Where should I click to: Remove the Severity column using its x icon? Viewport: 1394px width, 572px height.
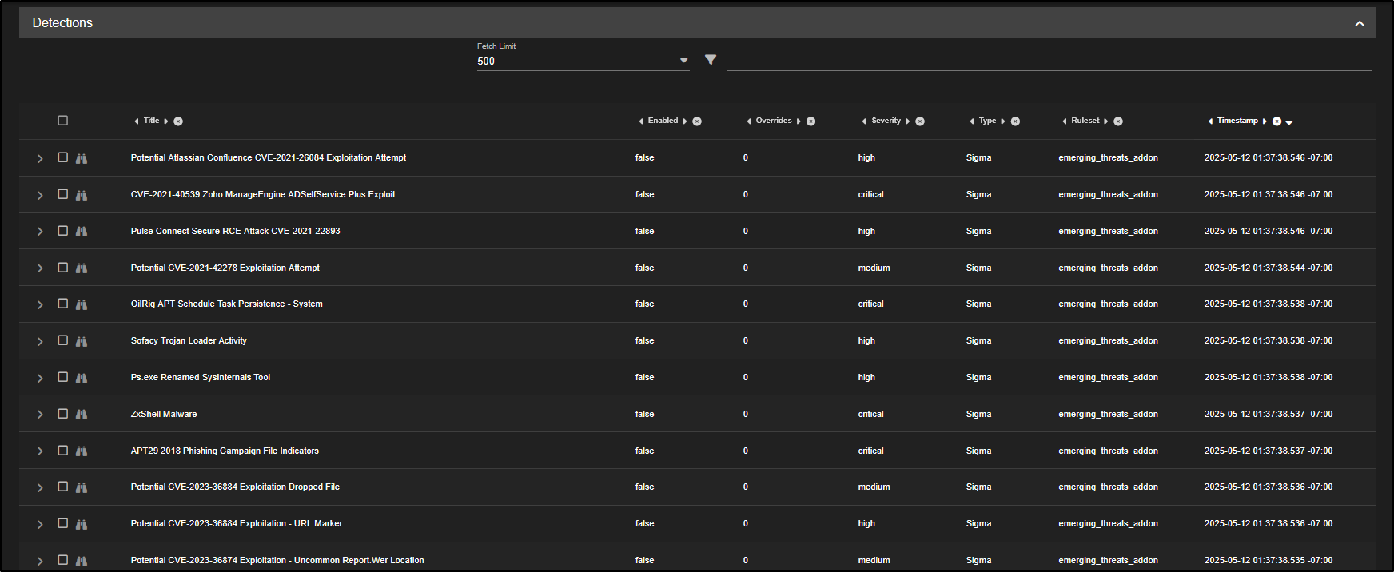click(920, 121)
